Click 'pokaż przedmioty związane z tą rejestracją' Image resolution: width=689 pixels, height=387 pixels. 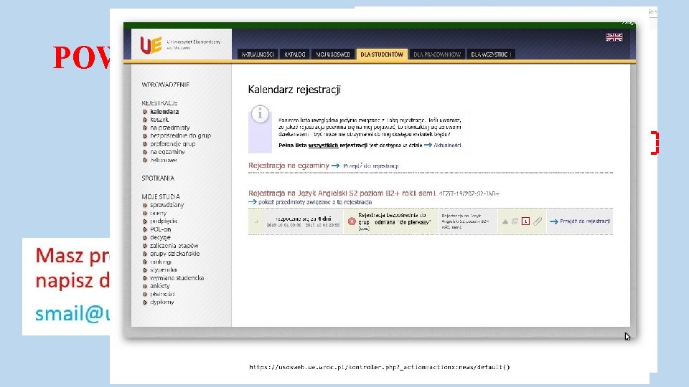pyautogui.click(x=315, y=202)
